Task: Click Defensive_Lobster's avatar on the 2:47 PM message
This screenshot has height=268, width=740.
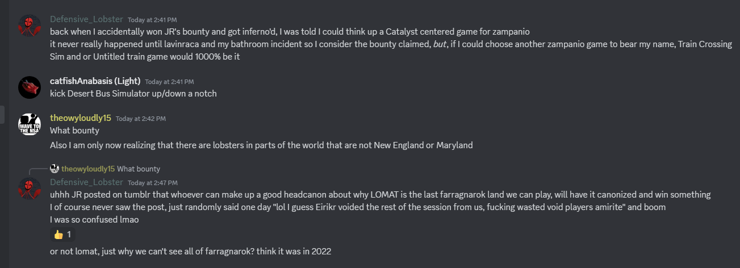Action: coord(29,188)
